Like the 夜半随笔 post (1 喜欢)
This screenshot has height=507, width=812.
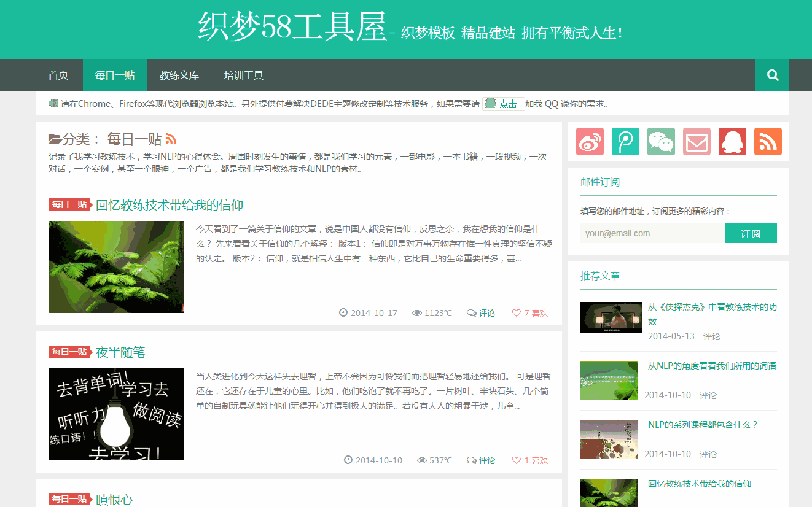(529, 460)
